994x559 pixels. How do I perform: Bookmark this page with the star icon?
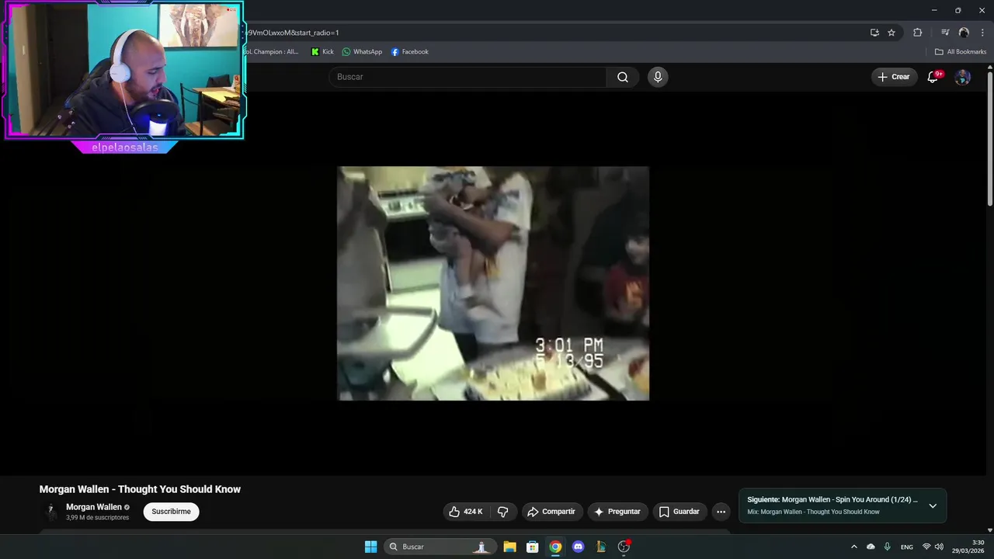(x=891, y=33)
